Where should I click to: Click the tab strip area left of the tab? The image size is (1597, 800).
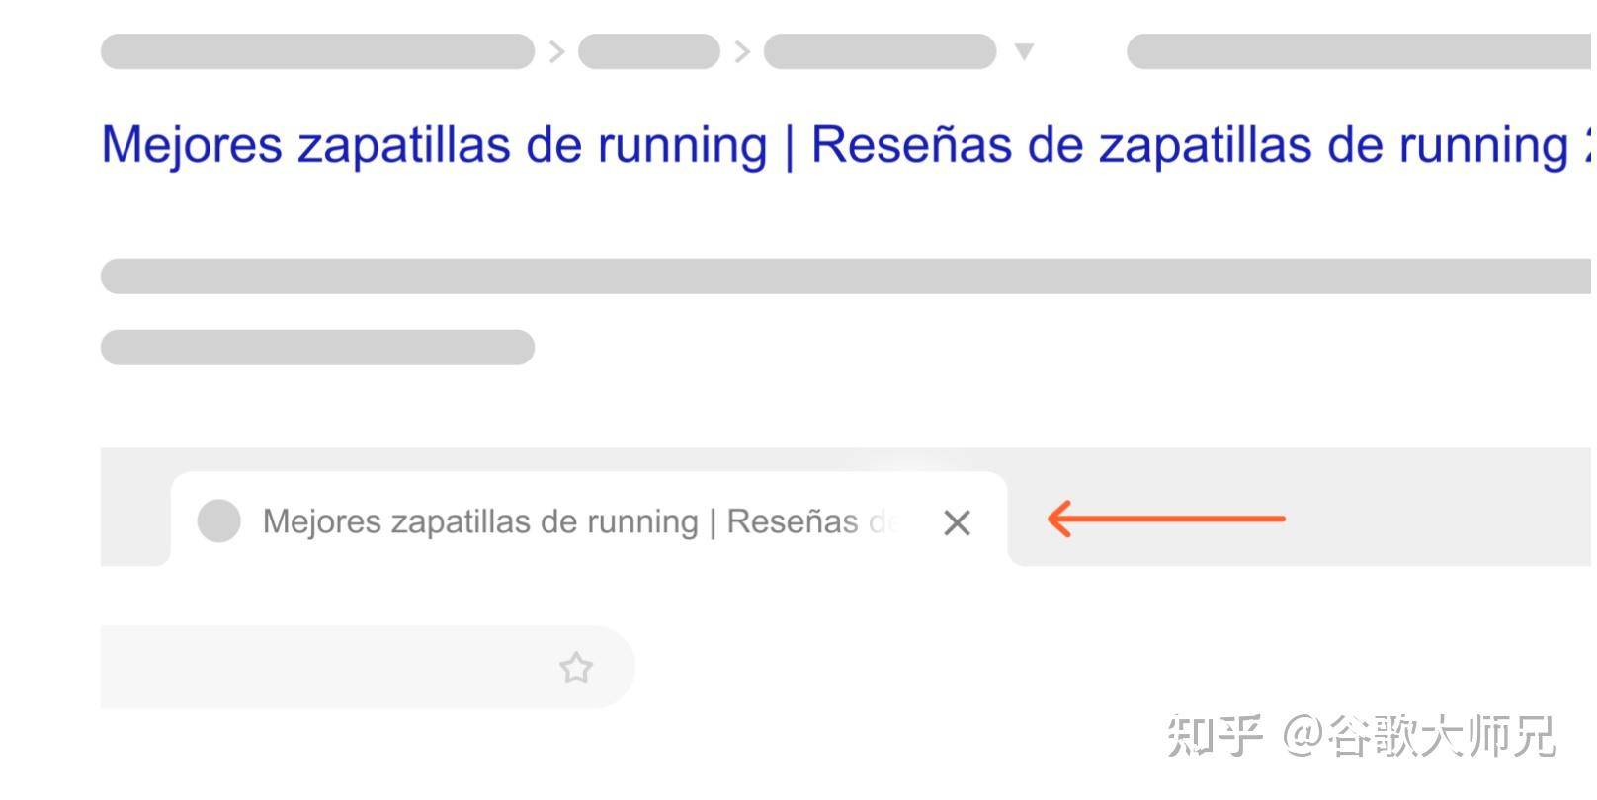pyautogui.click(x=135, y=508)
